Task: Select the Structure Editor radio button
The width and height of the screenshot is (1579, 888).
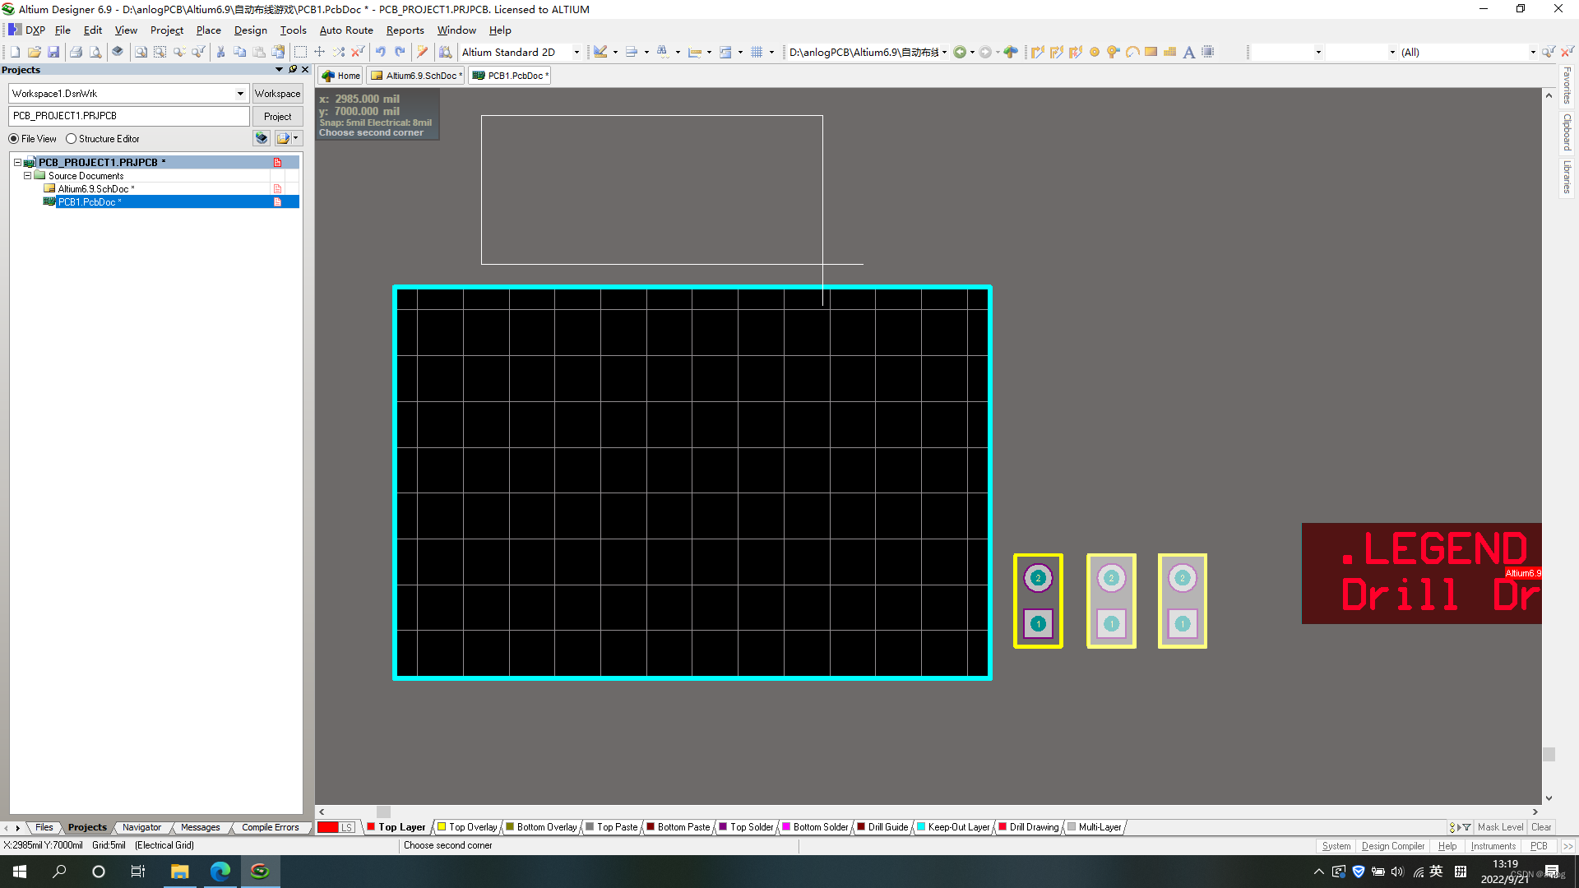Action: point(72,139)
